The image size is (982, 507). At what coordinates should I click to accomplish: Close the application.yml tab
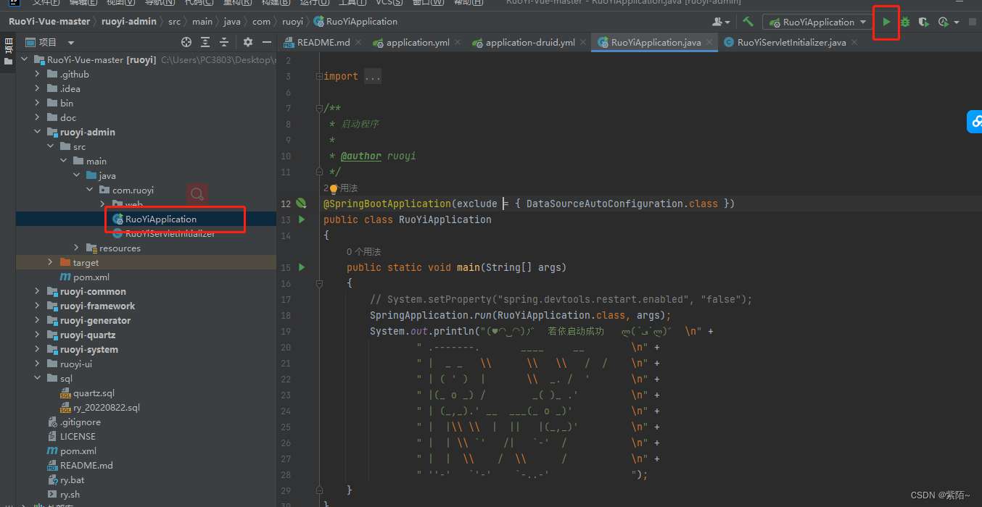pos(458,42)
